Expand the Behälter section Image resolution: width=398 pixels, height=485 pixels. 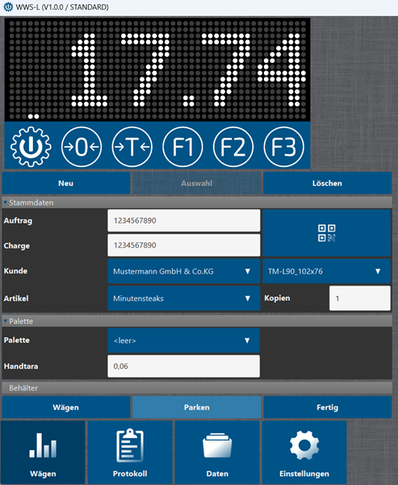click(x=197, y=388)
